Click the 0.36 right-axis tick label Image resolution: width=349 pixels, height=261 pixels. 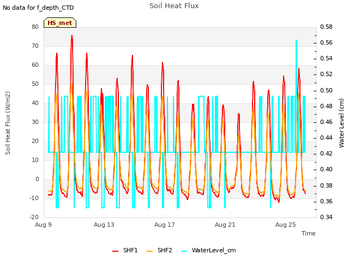[326, 201]
